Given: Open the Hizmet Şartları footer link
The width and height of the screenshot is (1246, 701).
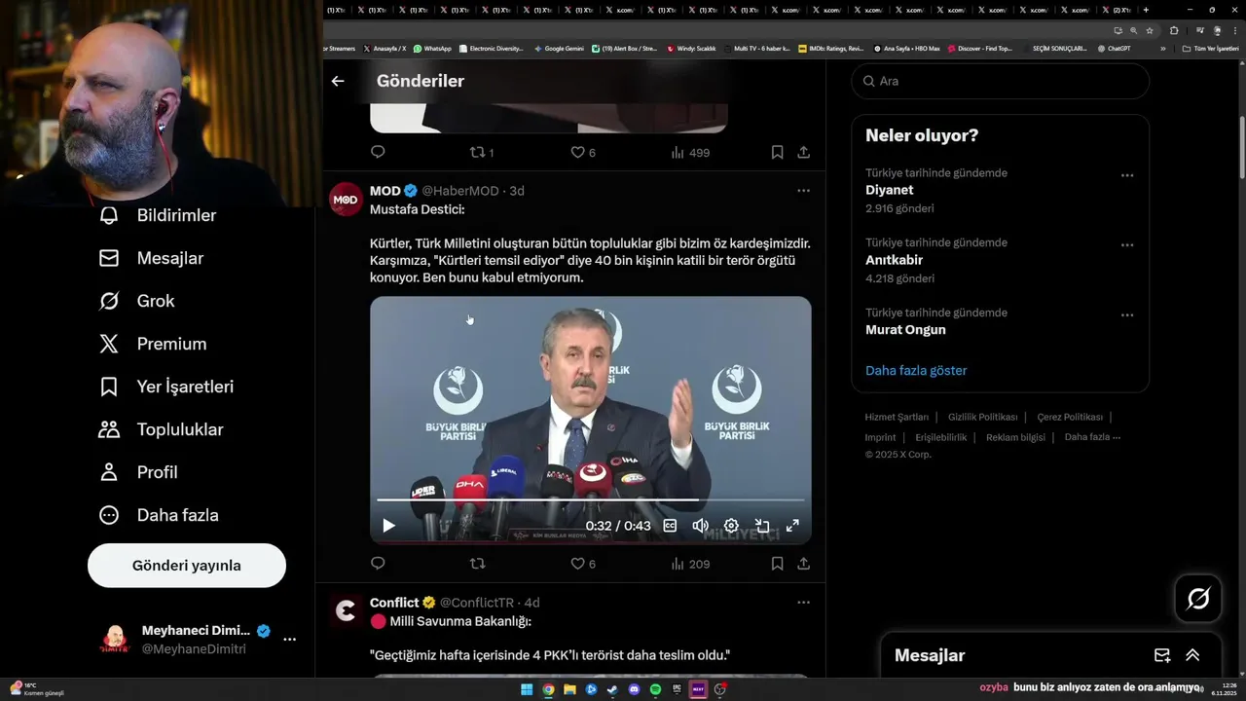Looking at the screenshot, I should [897, 417].
